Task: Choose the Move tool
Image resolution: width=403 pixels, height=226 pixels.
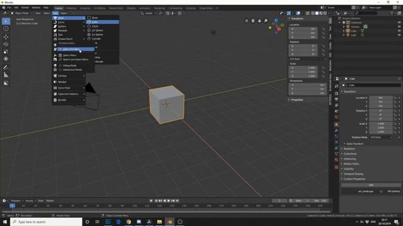Action: (x=6, y=37)
